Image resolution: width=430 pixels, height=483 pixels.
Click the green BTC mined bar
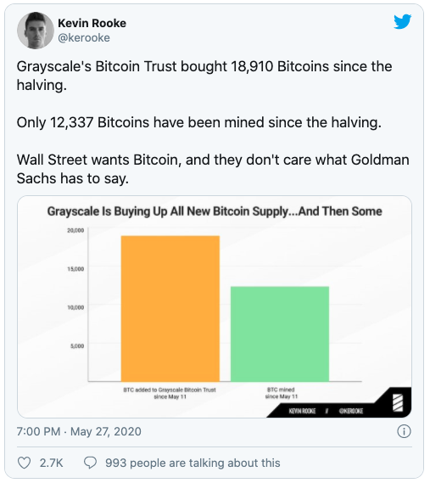tap(280, 334)
